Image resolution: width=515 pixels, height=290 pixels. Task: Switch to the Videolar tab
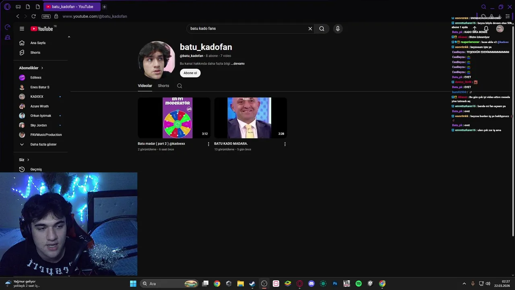(145, 86)
